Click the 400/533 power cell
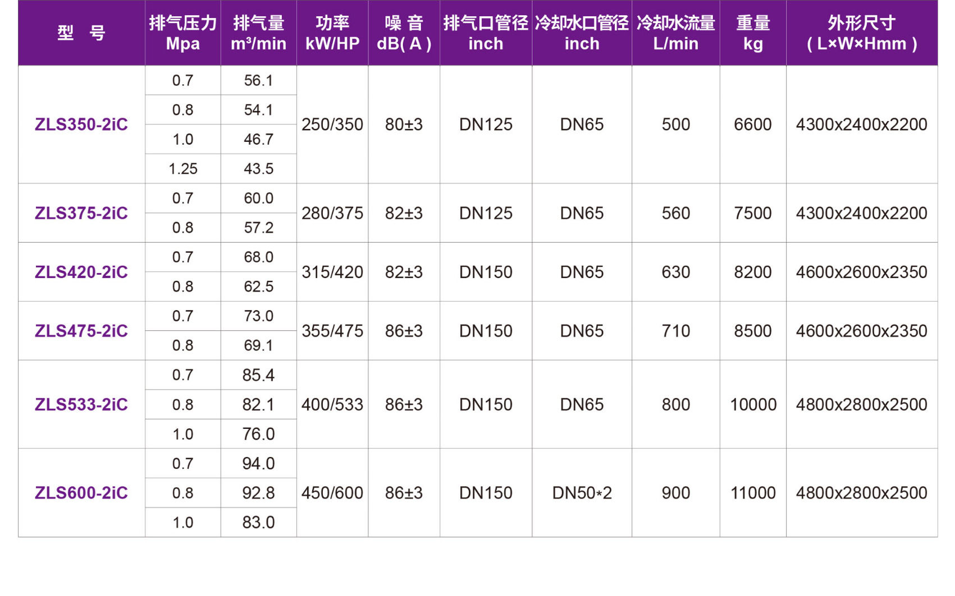This screenshot has width=955, height=596. tap(332, 404)
